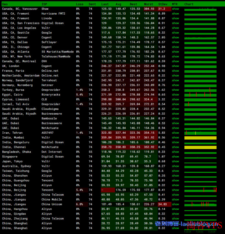Click the Worst column header
Image resolution: width=225 pixels, height=234 pixels.
coord(148,4)
